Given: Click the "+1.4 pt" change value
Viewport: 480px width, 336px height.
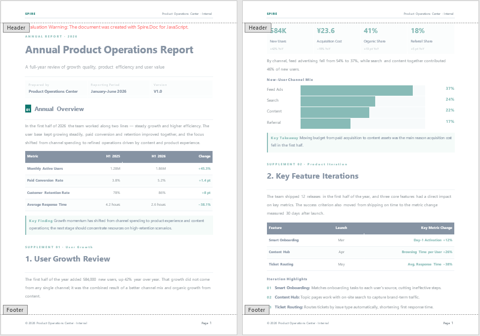Looking at the screenshot, I should click(205, 180).
